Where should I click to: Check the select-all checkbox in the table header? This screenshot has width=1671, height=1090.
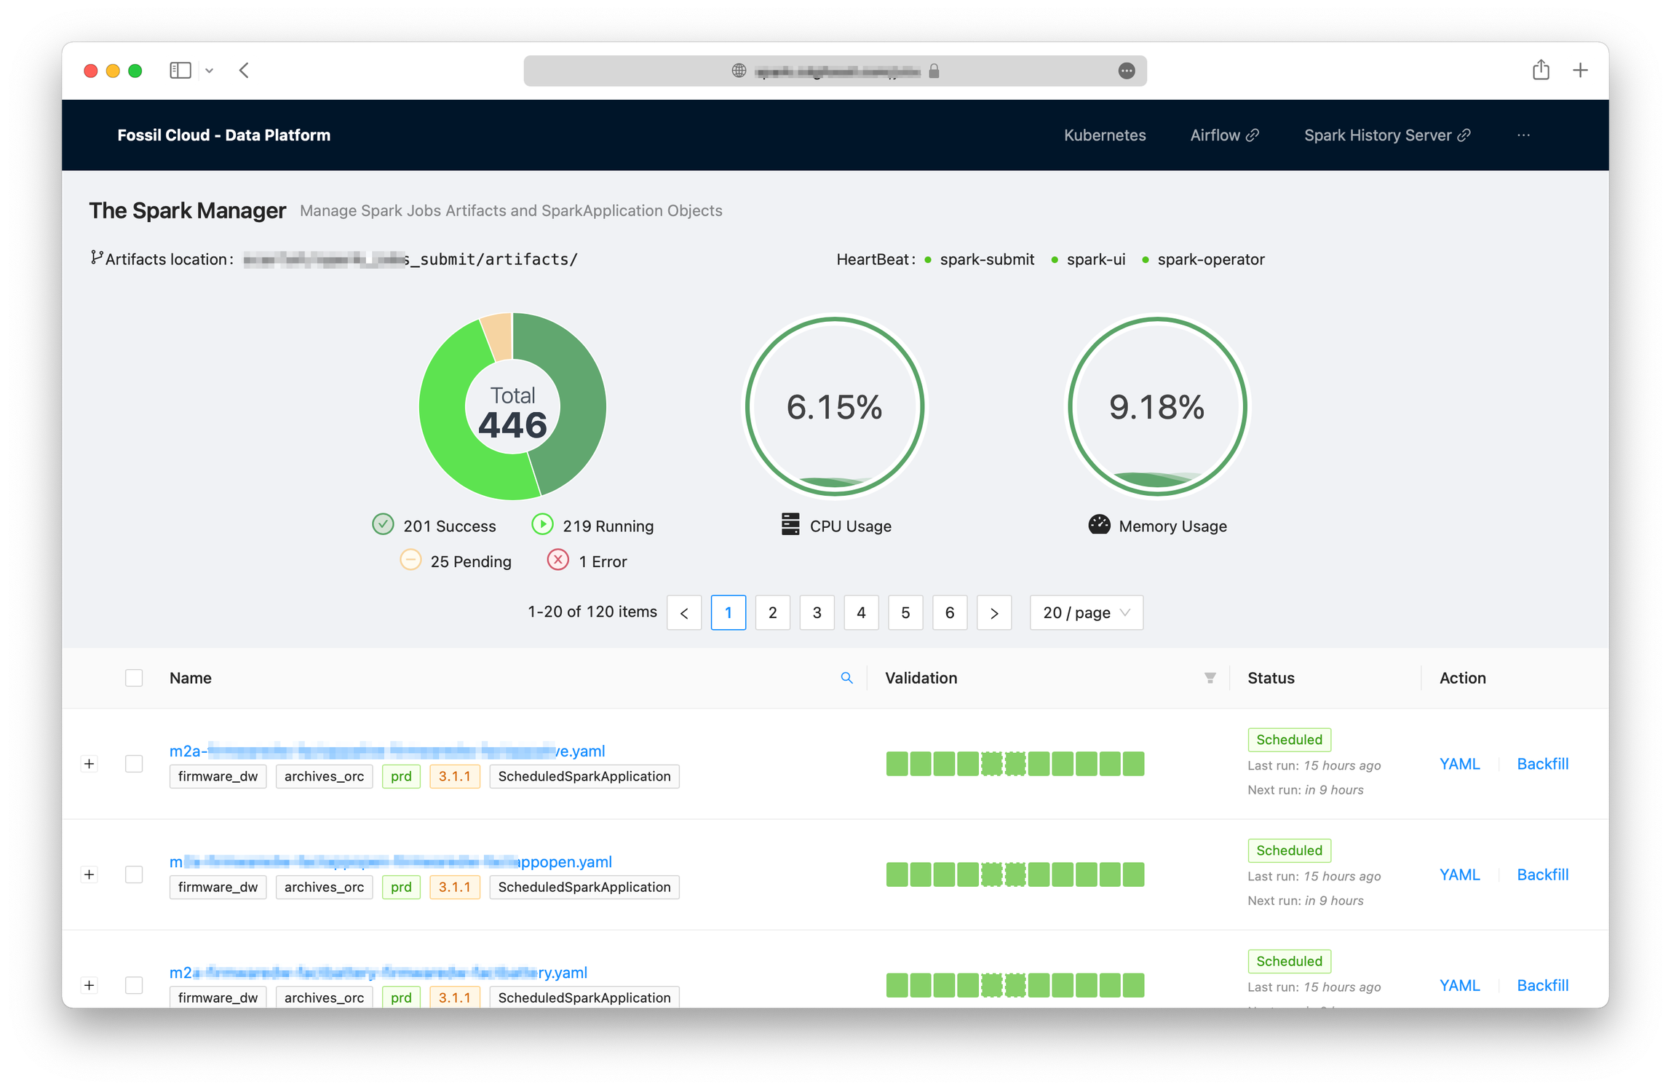tap(134, 678)
